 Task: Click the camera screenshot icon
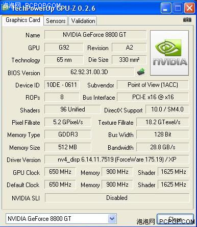[187, 20]
